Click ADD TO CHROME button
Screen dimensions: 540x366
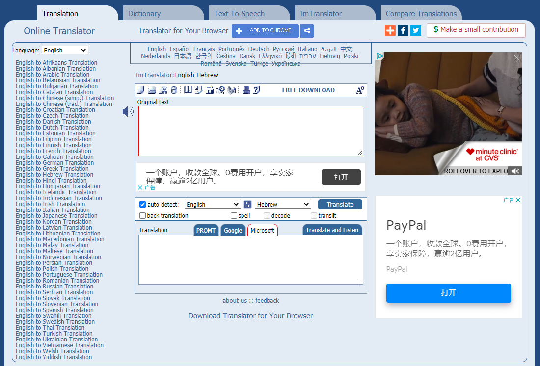265,30
